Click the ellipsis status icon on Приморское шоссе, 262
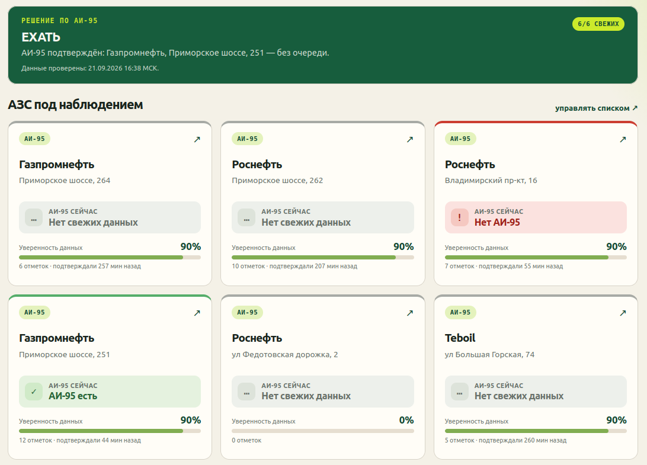 [x=246, y=217]
